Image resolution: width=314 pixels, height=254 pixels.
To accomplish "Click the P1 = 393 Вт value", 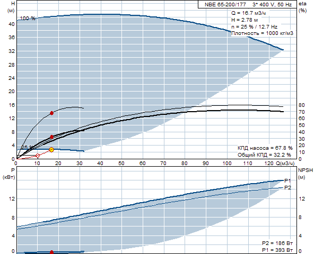I will [x=277, y=250].
